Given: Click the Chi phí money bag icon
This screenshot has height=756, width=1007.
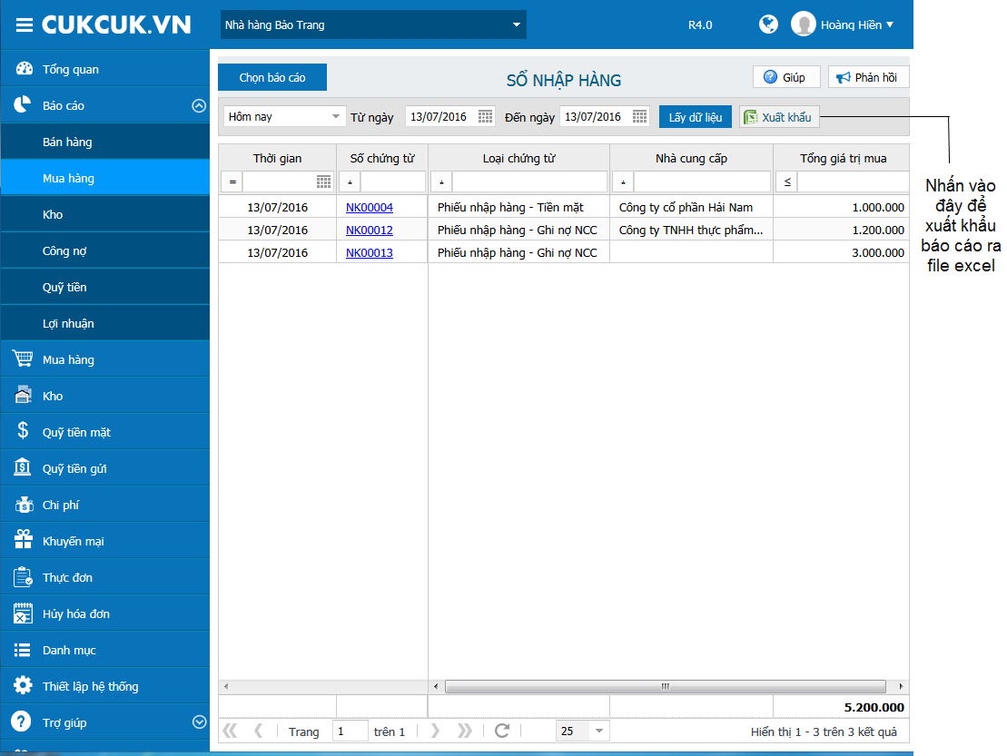Looking at the screenshot, I should [x=24, y=505].
